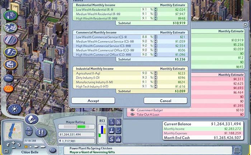Open the Utilities build menu
The height and width of the screenshot is (155, 251).
click(10, 52)
